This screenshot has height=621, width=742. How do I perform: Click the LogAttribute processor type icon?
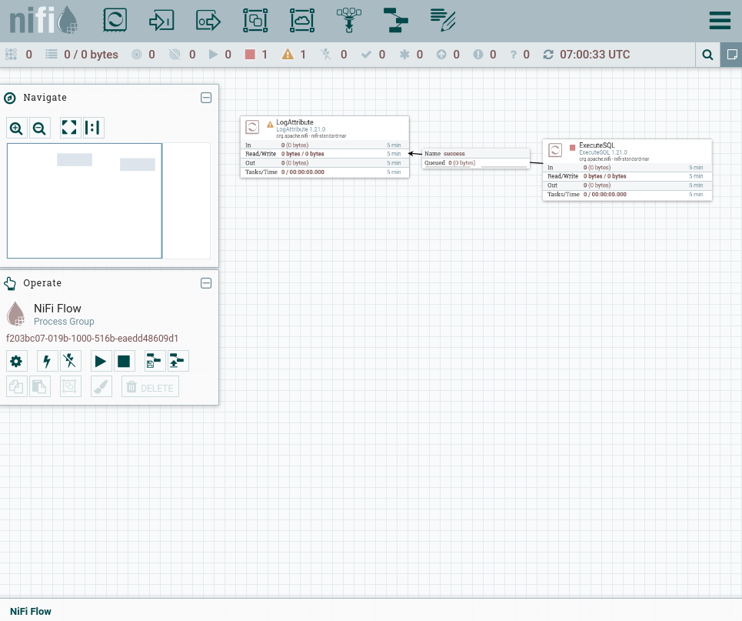point(252,128)
